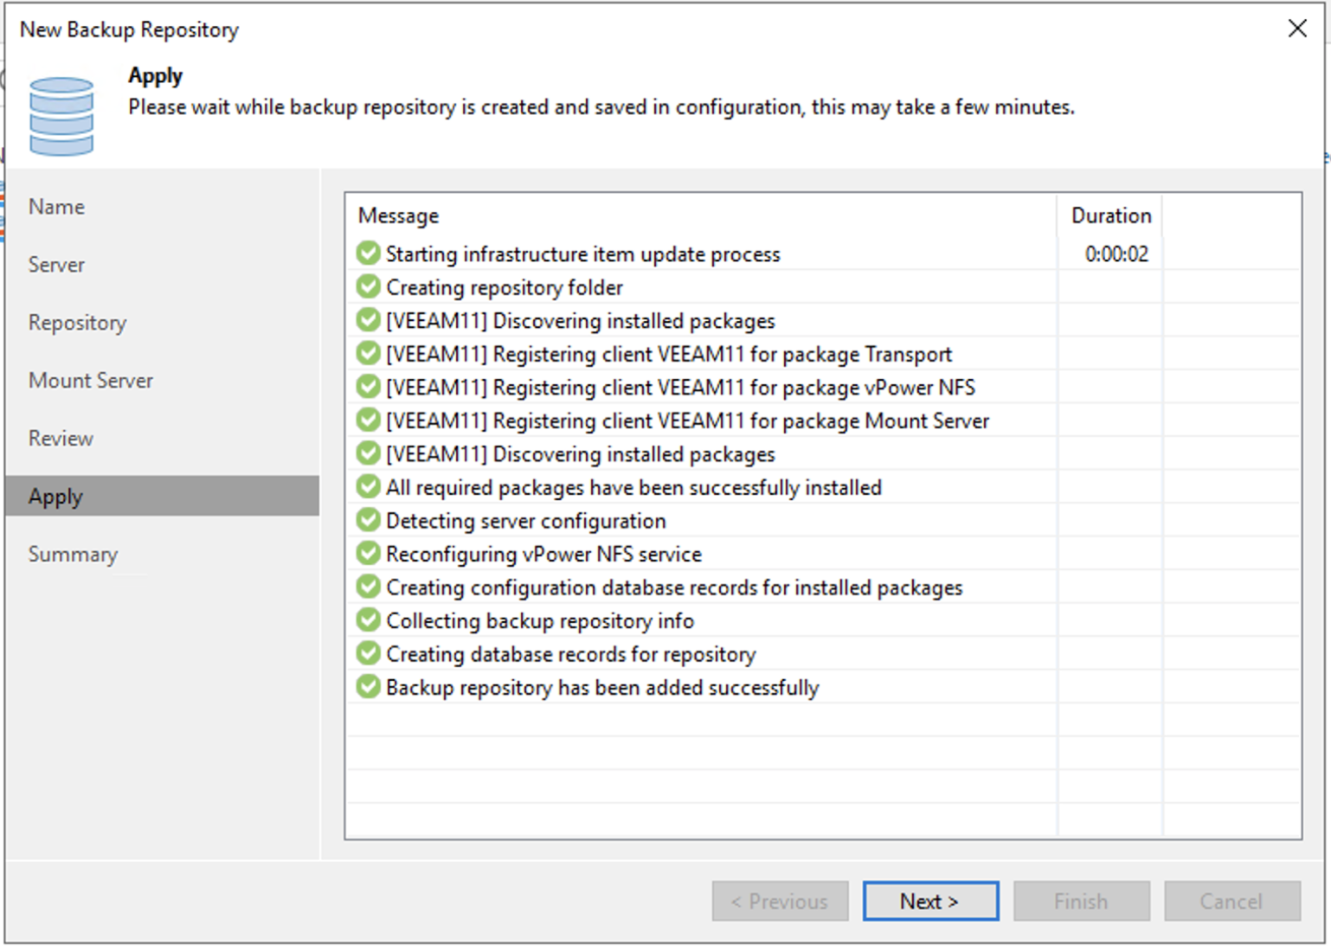
Task: Go to the Name wizard step
Action: (x=56, y=207)
